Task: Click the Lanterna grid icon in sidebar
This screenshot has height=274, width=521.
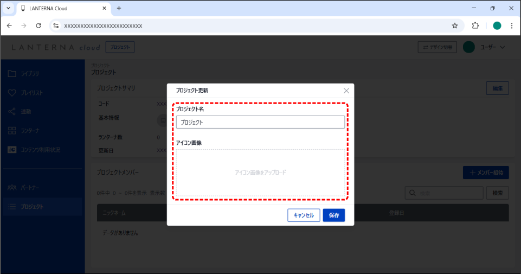Action: click(12, 131)
